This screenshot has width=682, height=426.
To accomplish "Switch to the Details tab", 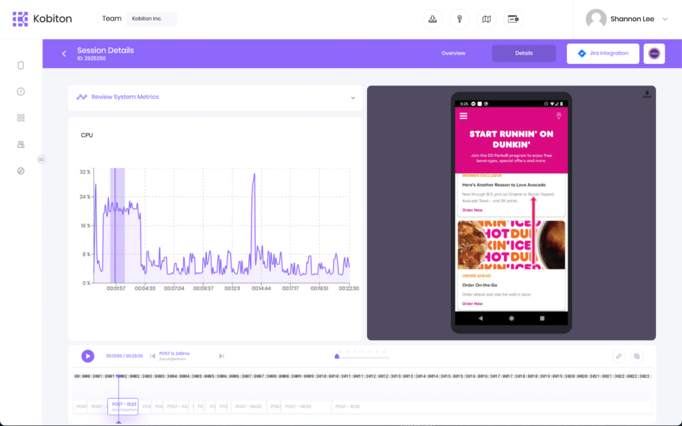I will (523, 53).
